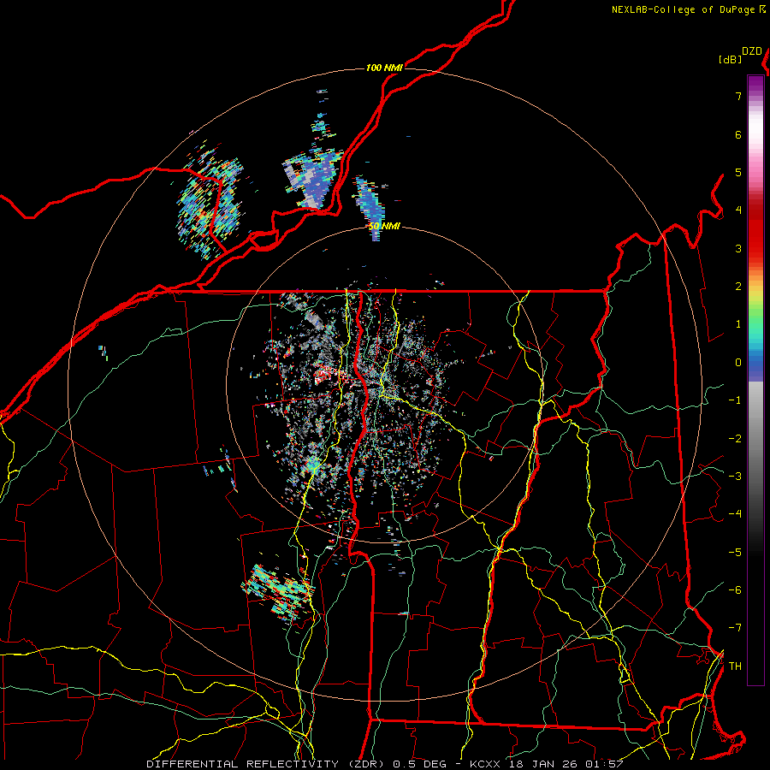Click the -1 value on the scale
Image resolution: width=770 pixels, height=770 pixels.
[735, 400]
